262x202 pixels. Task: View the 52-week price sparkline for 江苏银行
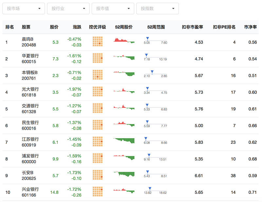pyautogui.click(x=124, y=141)
